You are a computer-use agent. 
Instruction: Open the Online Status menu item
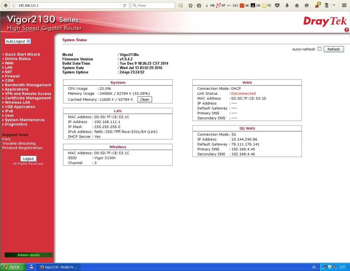click(x=17, y=59)
